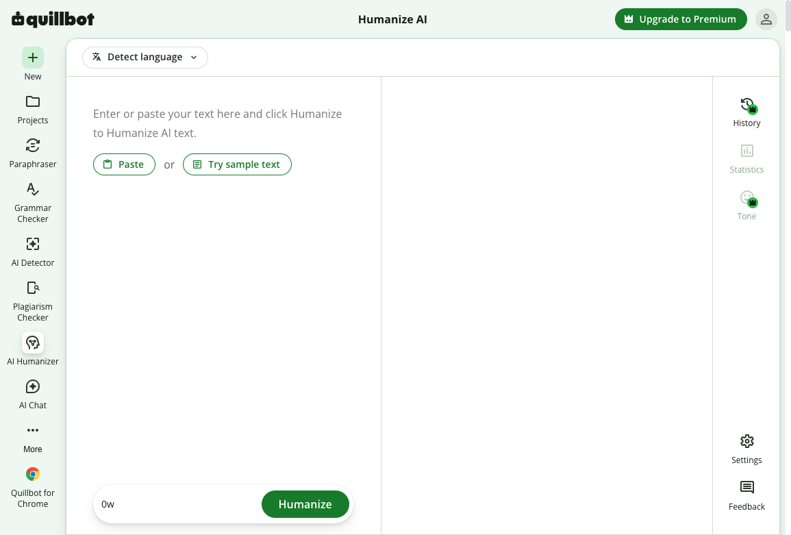
Task: Open History panel
Action: click(x=746, y=112)
